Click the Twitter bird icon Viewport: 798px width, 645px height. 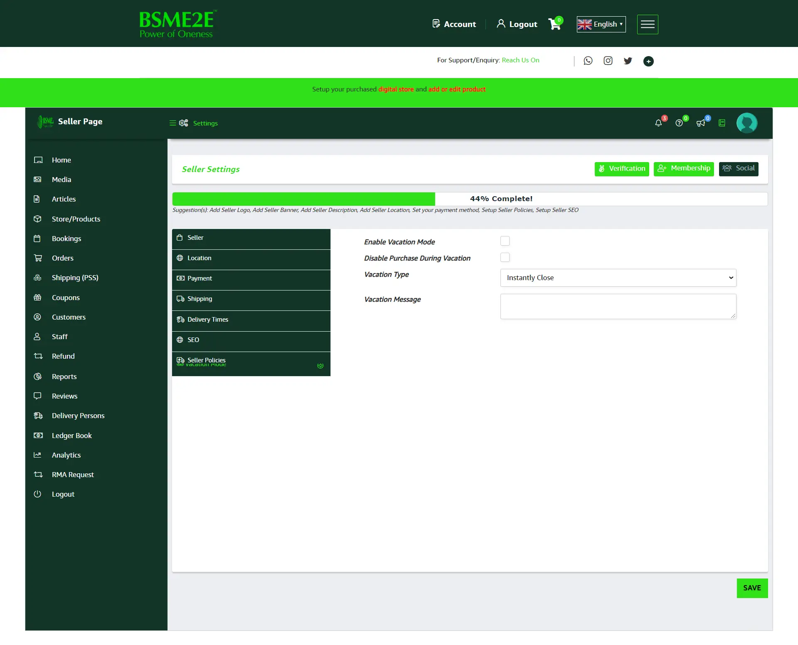coord(628,61)
